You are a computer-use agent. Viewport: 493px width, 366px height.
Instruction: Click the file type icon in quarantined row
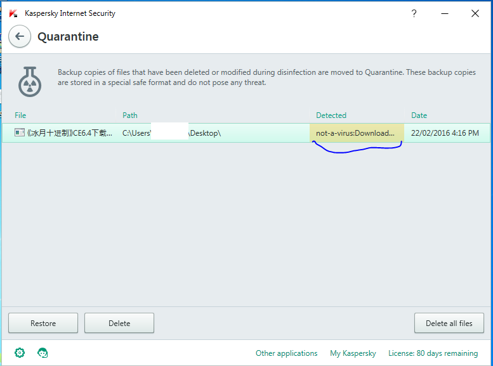[20, 133]
